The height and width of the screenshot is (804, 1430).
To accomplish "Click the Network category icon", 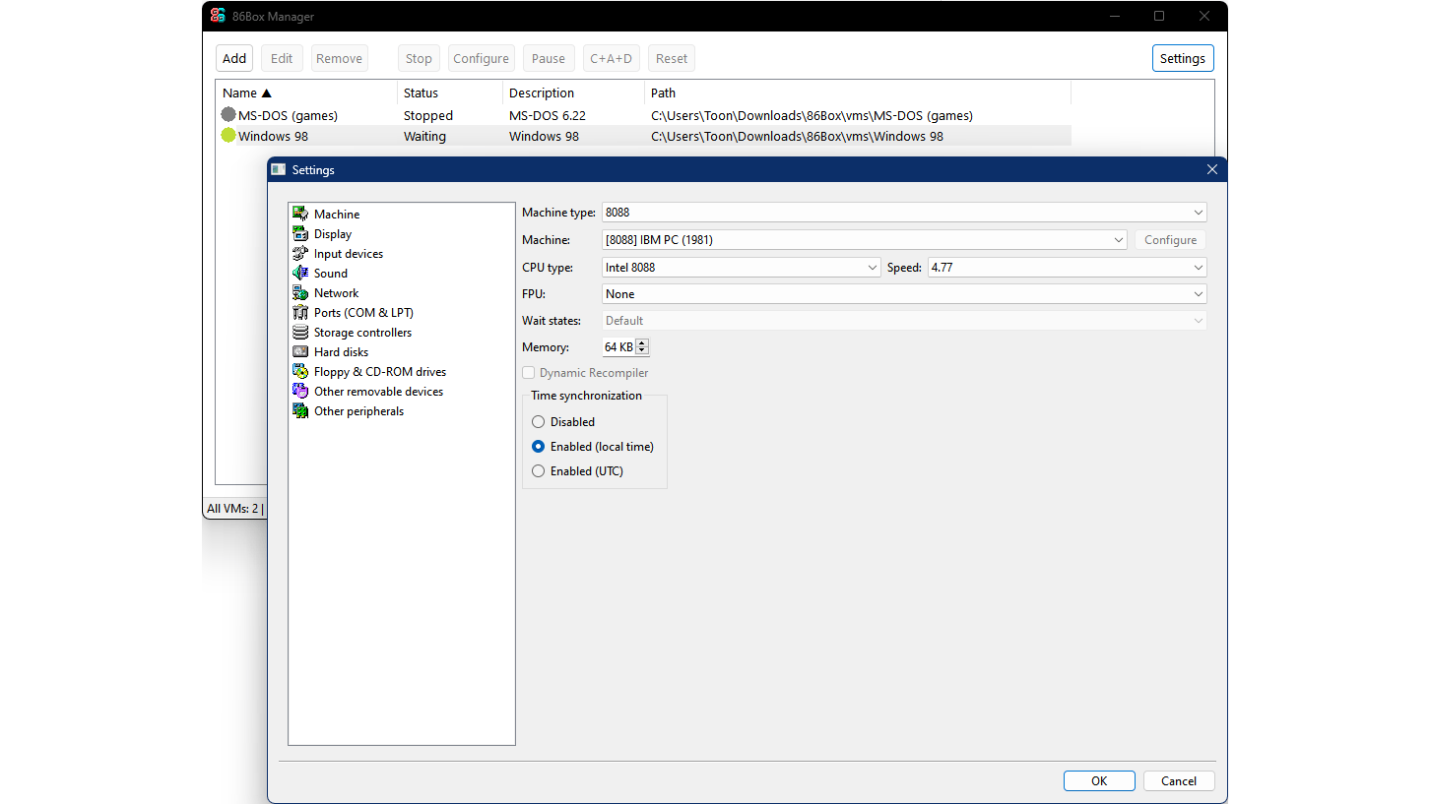I will [x=300, y=292].
